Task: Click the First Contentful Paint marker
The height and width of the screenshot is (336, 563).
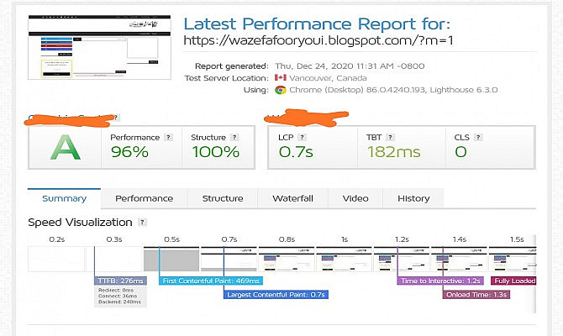Action: click(211, 281)
